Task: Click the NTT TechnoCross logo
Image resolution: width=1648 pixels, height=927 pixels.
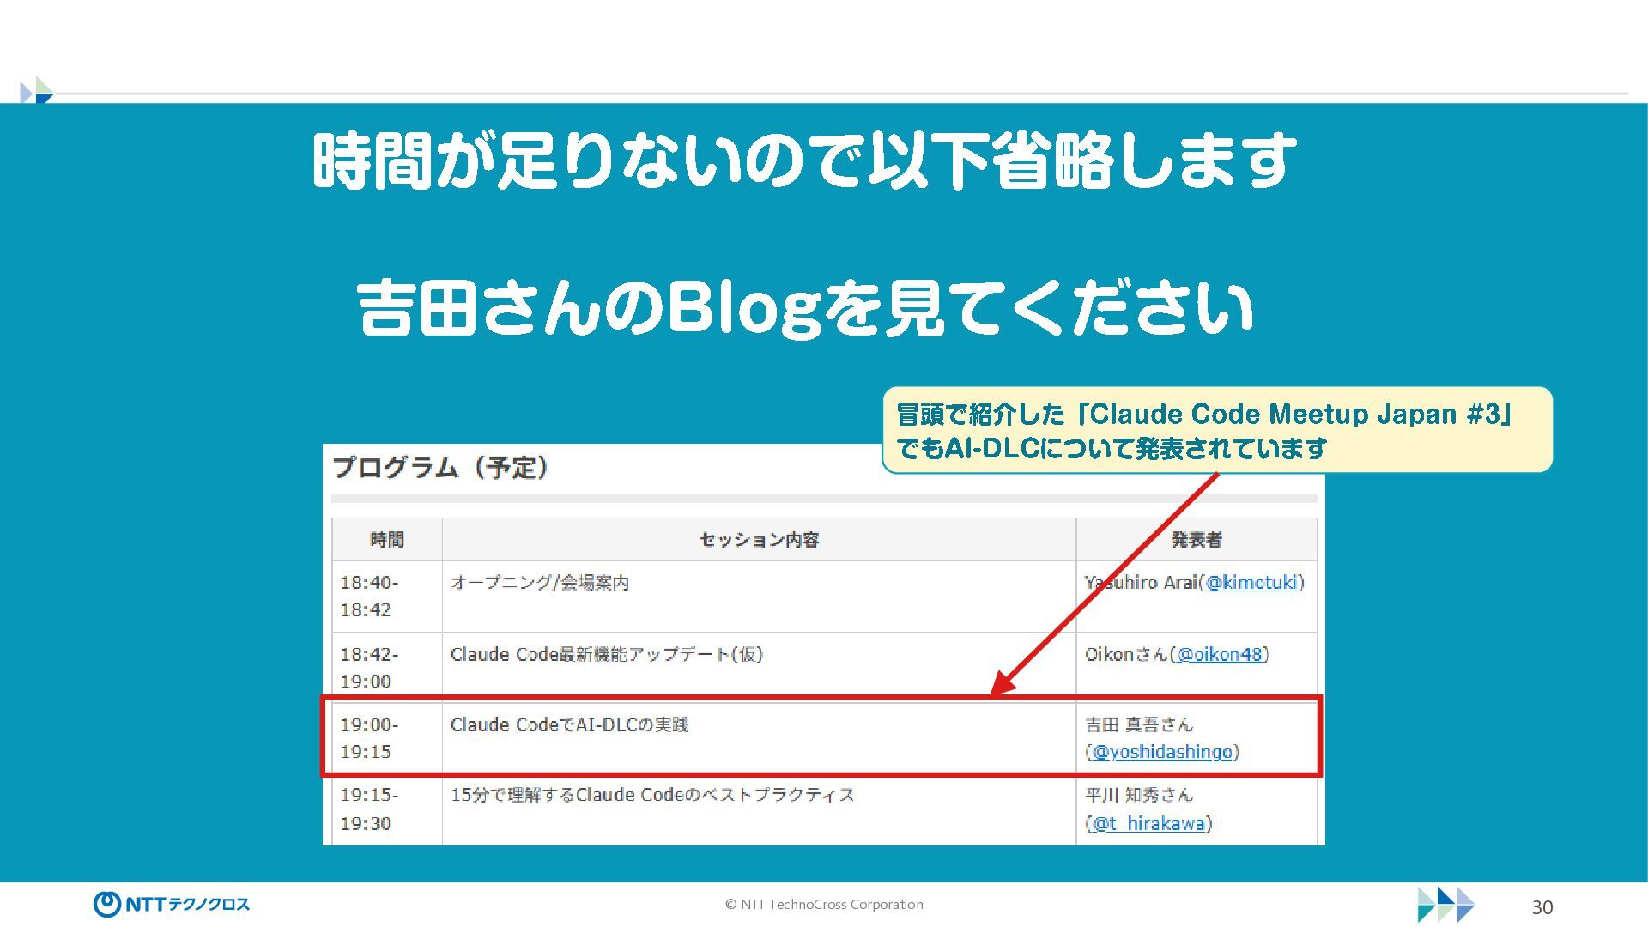Action: pos(171,904)
